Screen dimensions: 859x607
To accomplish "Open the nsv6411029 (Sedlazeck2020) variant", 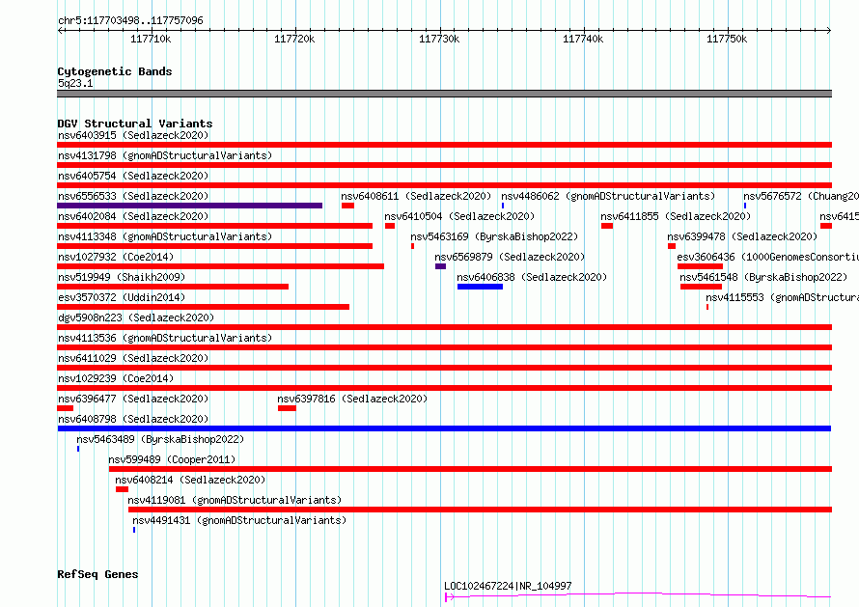I will point(133,358).
